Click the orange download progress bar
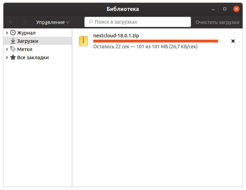The image size is (246, 190). click(156, 41)
